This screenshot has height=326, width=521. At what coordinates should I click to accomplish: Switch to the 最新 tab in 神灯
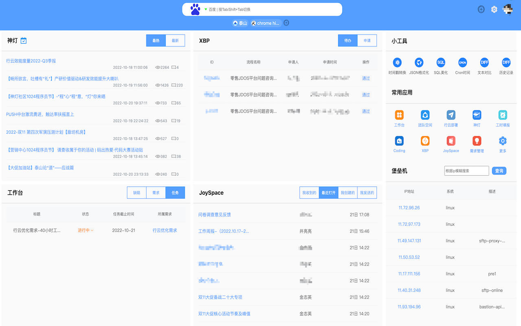pos(175,40)
